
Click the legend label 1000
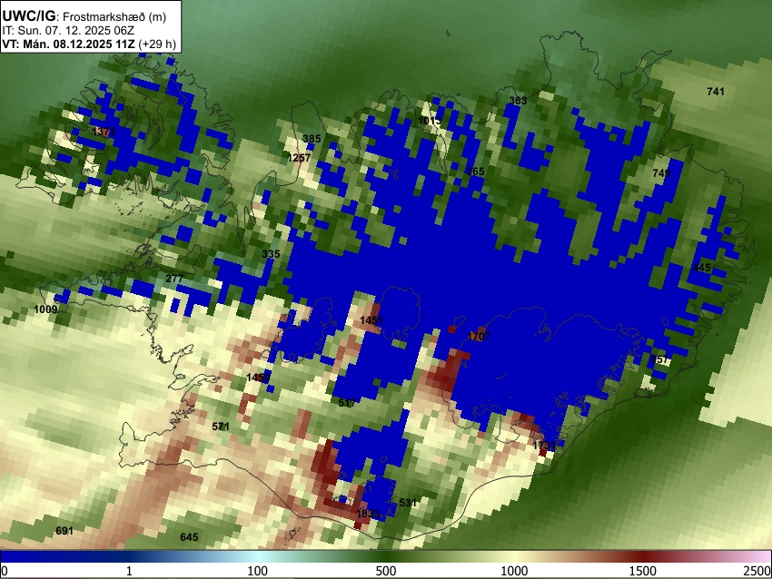point(514,571)
